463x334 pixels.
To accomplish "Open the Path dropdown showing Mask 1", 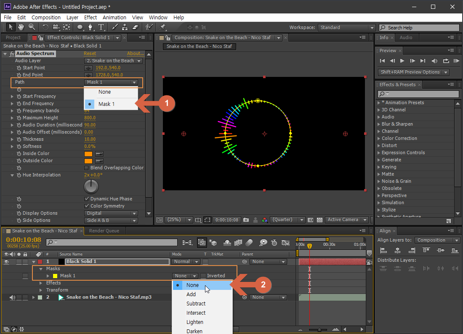I will [x=111, y=82].
